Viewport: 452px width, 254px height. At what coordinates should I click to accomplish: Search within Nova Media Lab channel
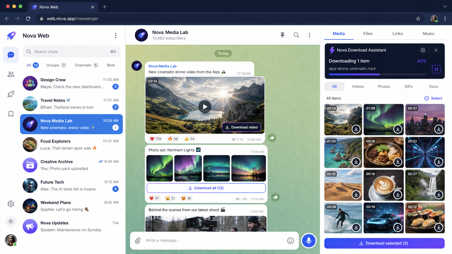pyautogui.click(x=296, y=35)
